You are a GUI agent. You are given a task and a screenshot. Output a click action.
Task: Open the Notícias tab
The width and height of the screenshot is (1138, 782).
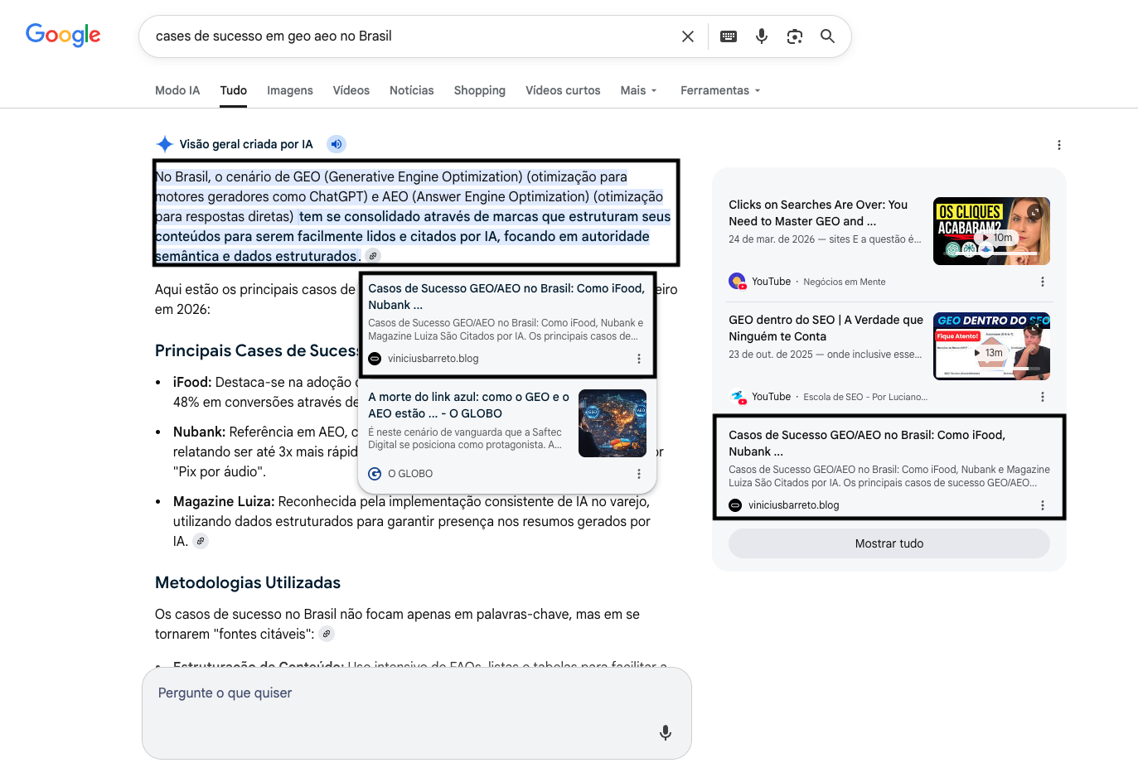pyautogui.click(x=412, y=90)
